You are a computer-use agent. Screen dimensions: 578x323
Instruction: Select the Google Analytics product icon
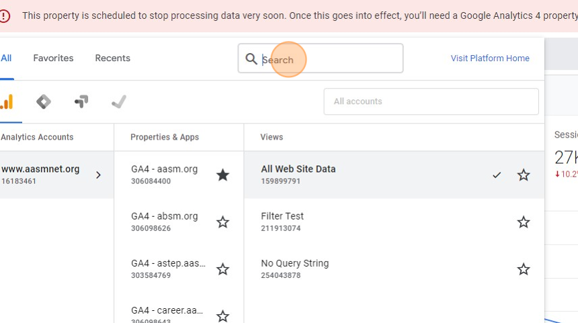[7, 101]
